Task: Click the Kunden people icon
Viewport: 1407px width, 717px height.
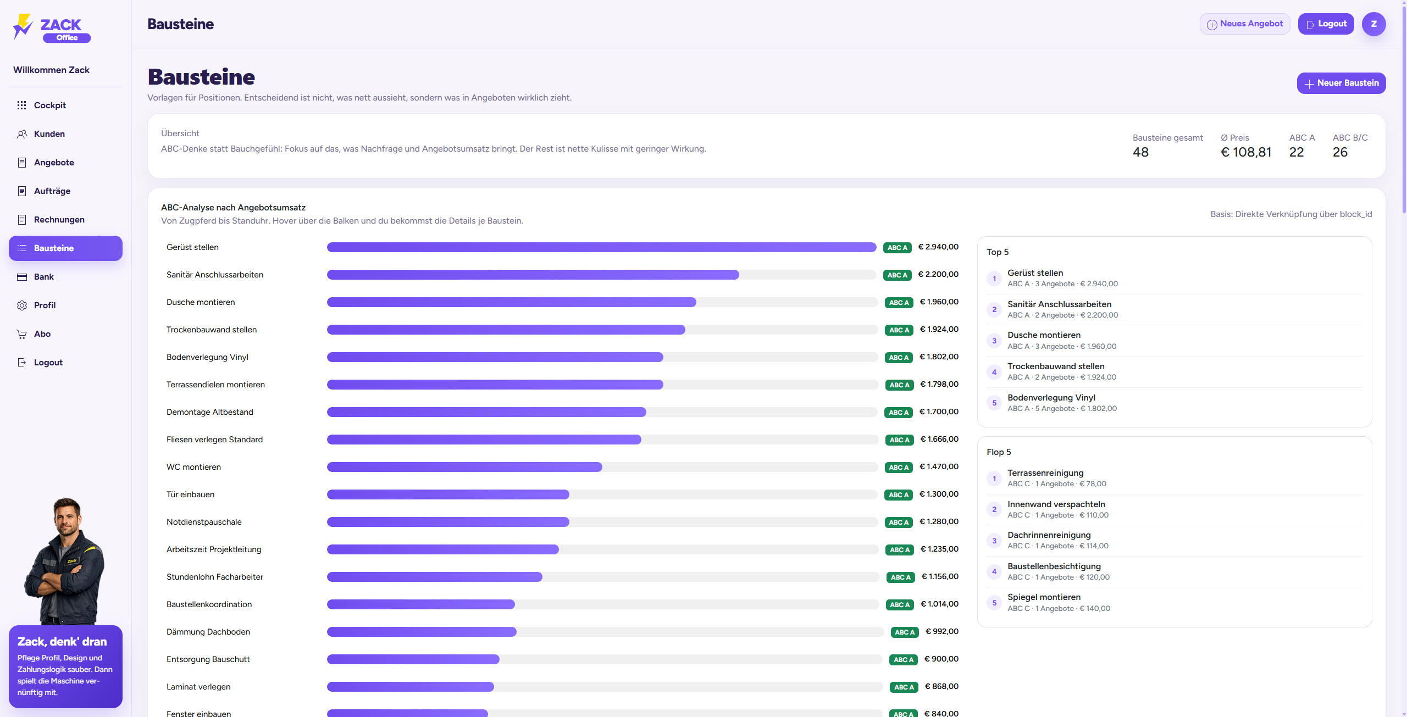Action: (x=22, y=134)
